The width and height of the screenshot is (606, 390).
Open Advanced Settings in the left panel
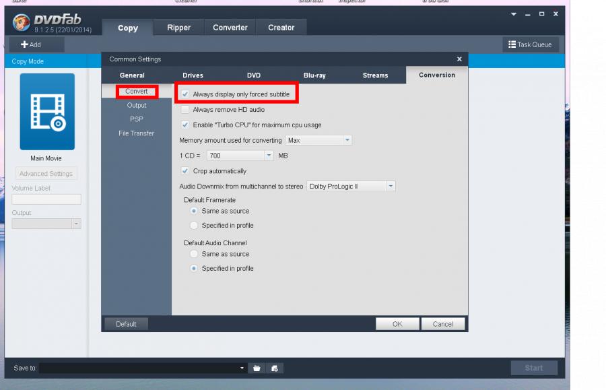[x=46, y=174]
